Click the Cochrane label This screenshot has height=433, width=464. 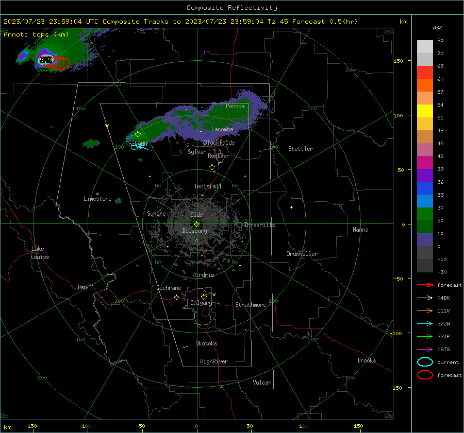click(x=169, y=288)
